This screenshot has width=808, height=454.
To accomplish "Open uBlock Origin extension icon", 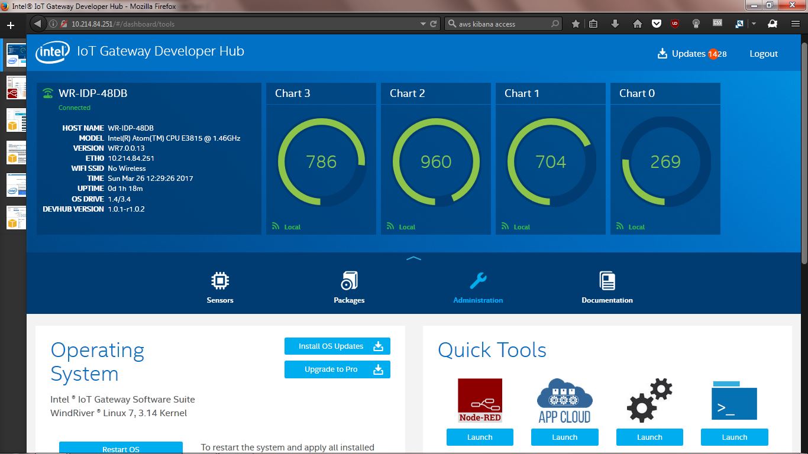I will (675, 24).
